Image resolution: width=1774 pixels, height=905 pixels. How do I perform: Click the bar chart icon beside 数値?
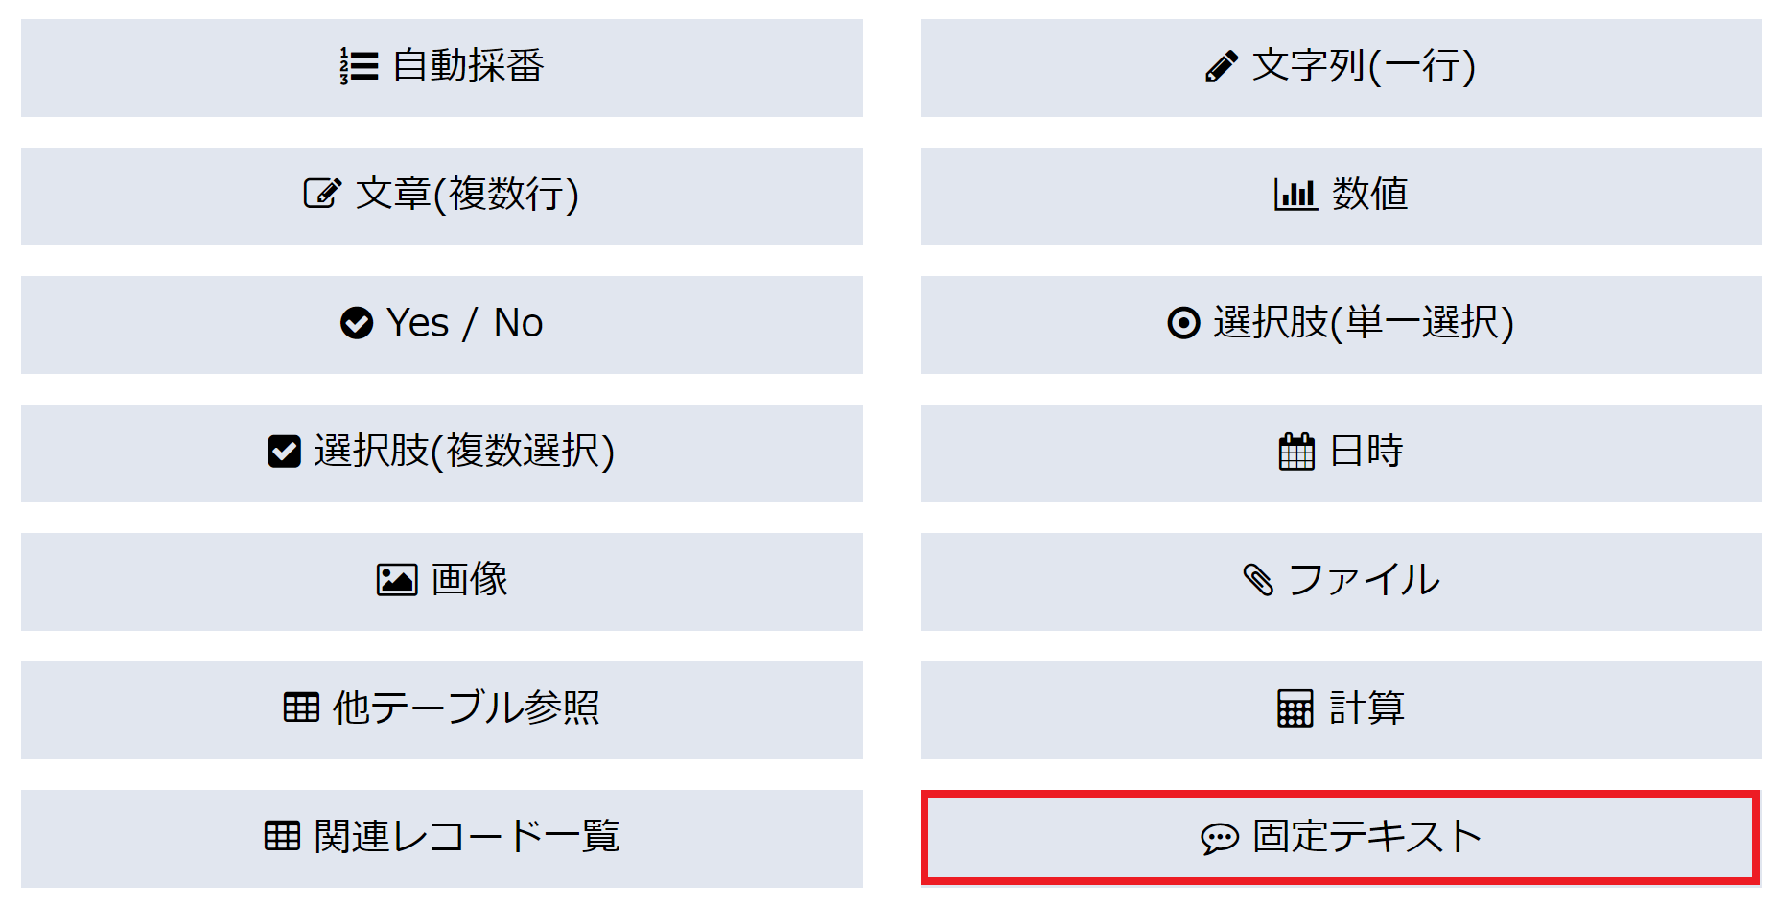(x=1295, y=195)
